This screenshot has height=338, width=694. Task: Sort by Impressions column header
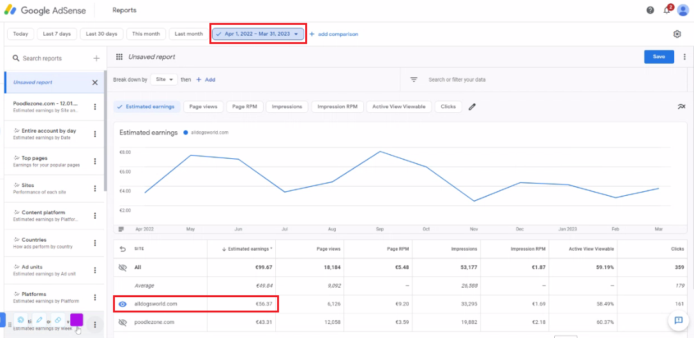coord(464,249)
